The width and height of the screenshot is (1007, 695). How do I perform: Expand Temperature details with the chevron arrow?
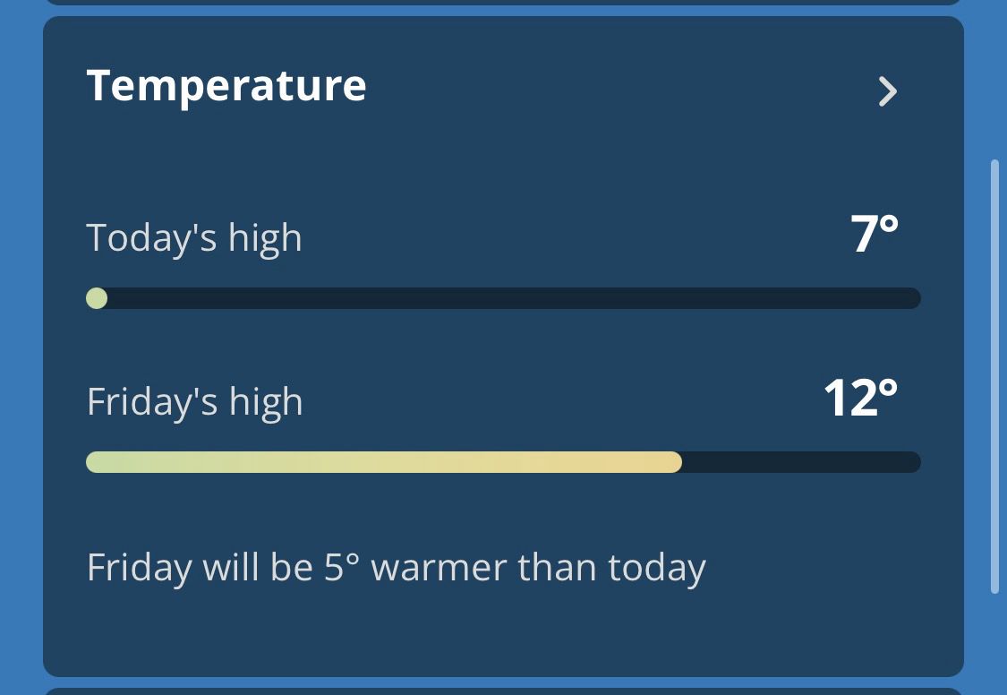coord(887,91)
